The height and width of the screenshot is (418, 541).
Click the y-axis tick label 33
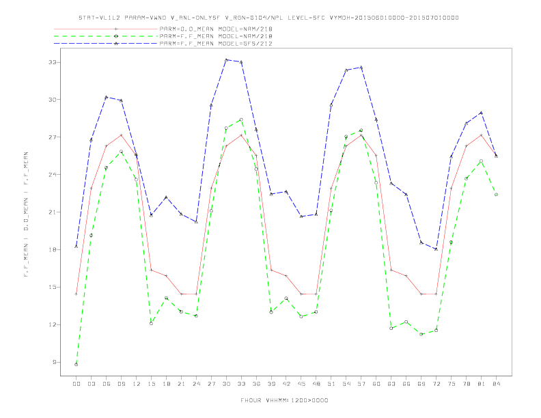(52, 62)
